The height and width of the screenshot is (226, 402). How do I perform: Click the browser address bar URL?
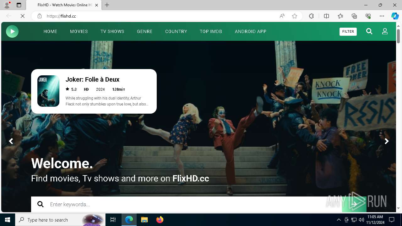point(61,16)
